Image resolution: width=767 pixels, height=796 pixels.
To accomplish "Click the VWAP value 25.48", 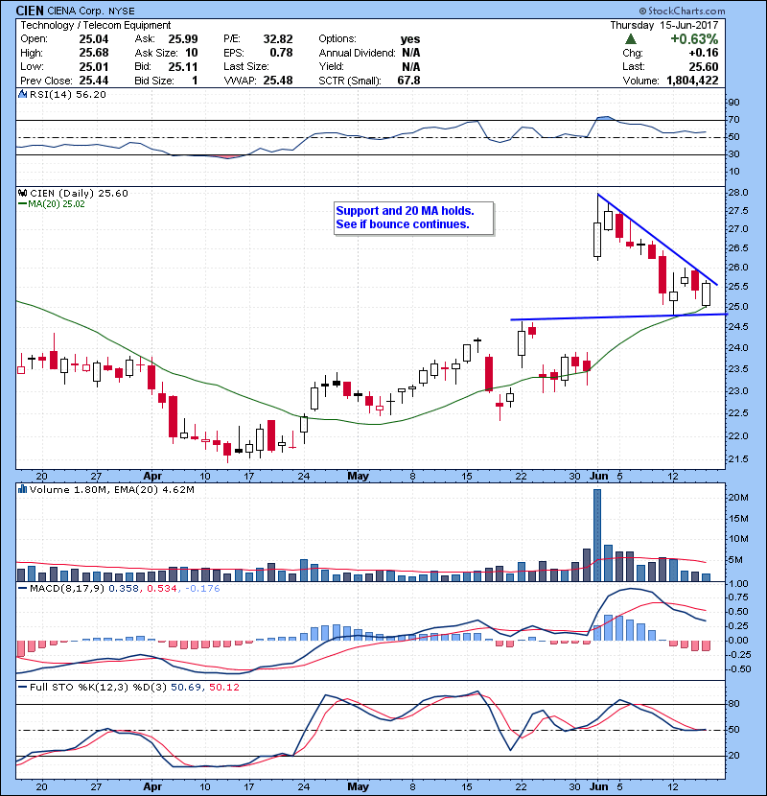I will [278, 81].
